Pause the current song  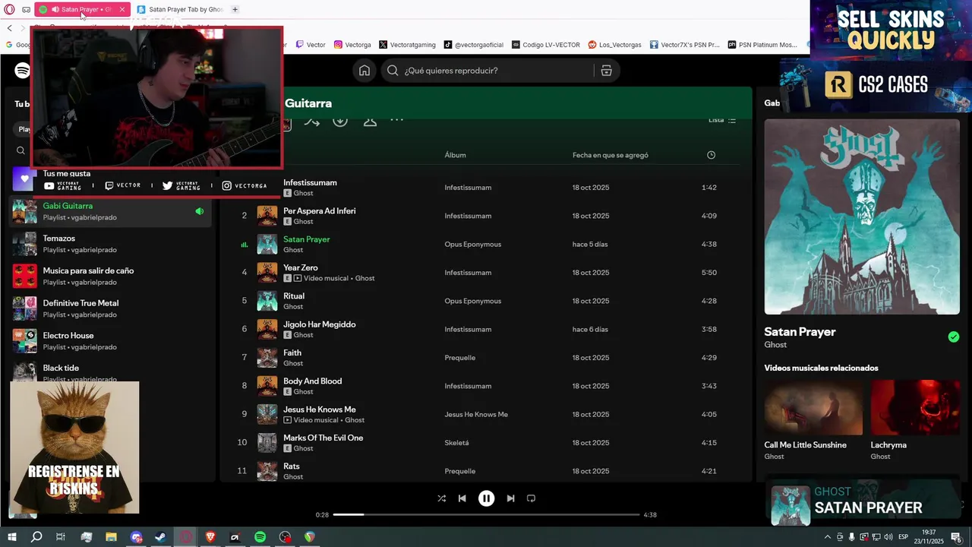[486, 498]
